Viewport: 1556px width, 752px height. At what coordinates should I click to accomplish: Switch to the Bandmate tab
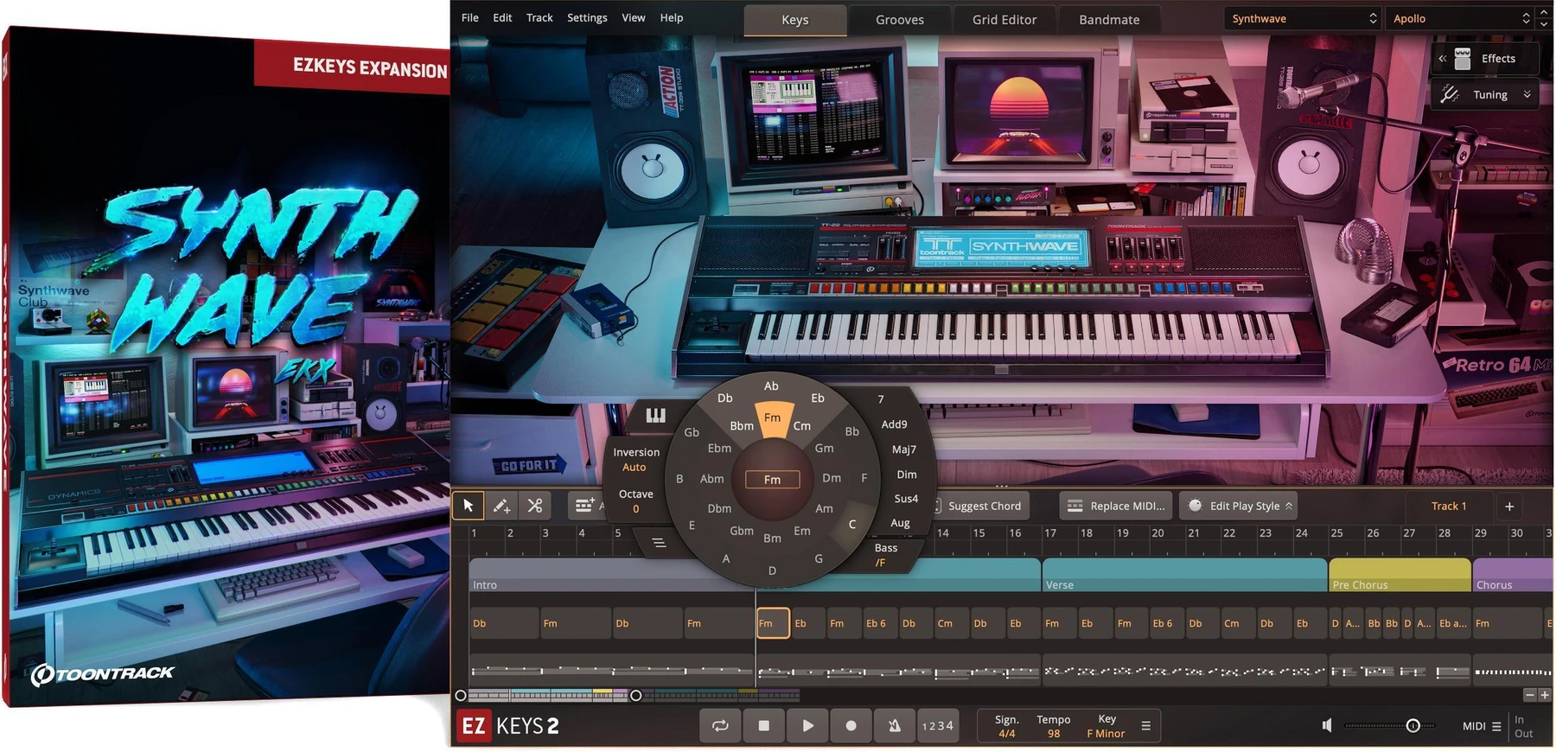pyautogui.click(x=1109, y=20)
